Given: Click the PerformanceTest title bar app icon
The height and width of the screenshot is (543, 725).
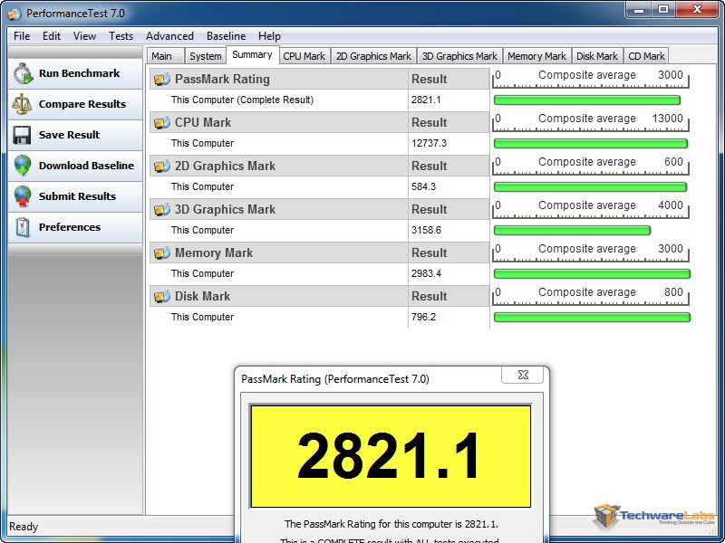Looking at the screenshot, I should click(14, 14).
